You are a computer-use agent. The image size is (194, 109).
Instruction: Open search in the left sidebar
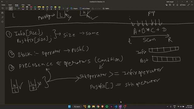(x=2, y=17)
